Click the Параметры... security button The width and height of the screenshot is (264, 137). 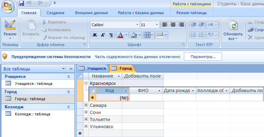(203, 57)
